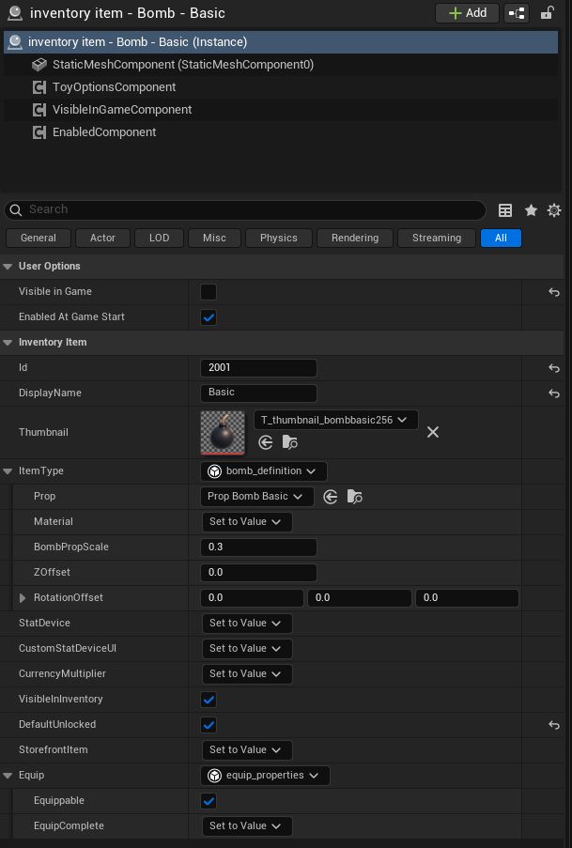The height and width of the screenshot is (848, 572).
Task: Reset DefaultUnlocked to default arrow
Action: [554, 725]
